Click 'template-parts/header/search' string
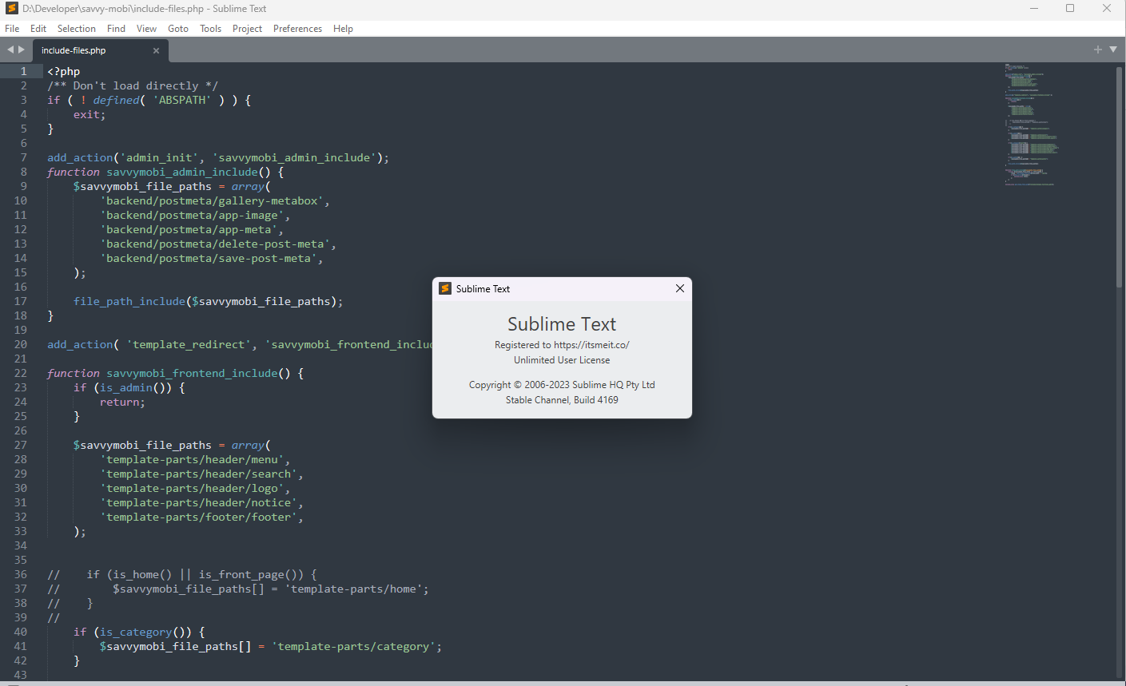Viewport: 1126px width, 686px height. tap(198, 474)
